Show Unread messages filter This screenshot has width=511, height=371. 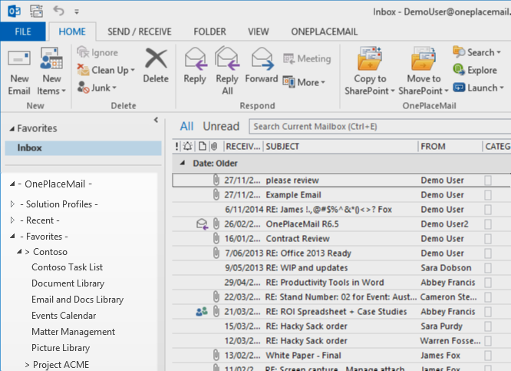pos(221,126)
